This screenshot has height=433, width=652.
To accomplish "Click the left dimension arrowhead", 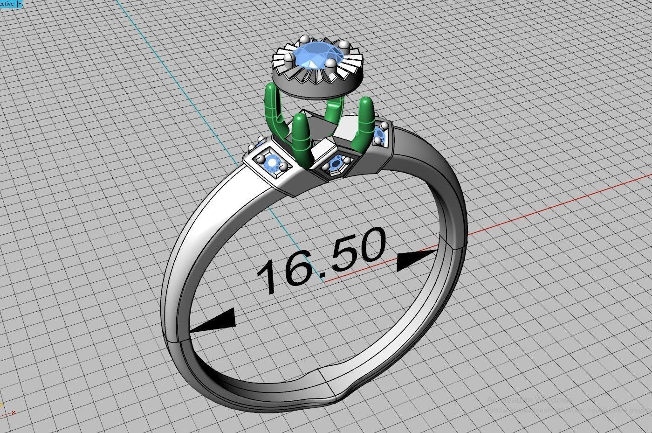I will (x=212, y=320).
